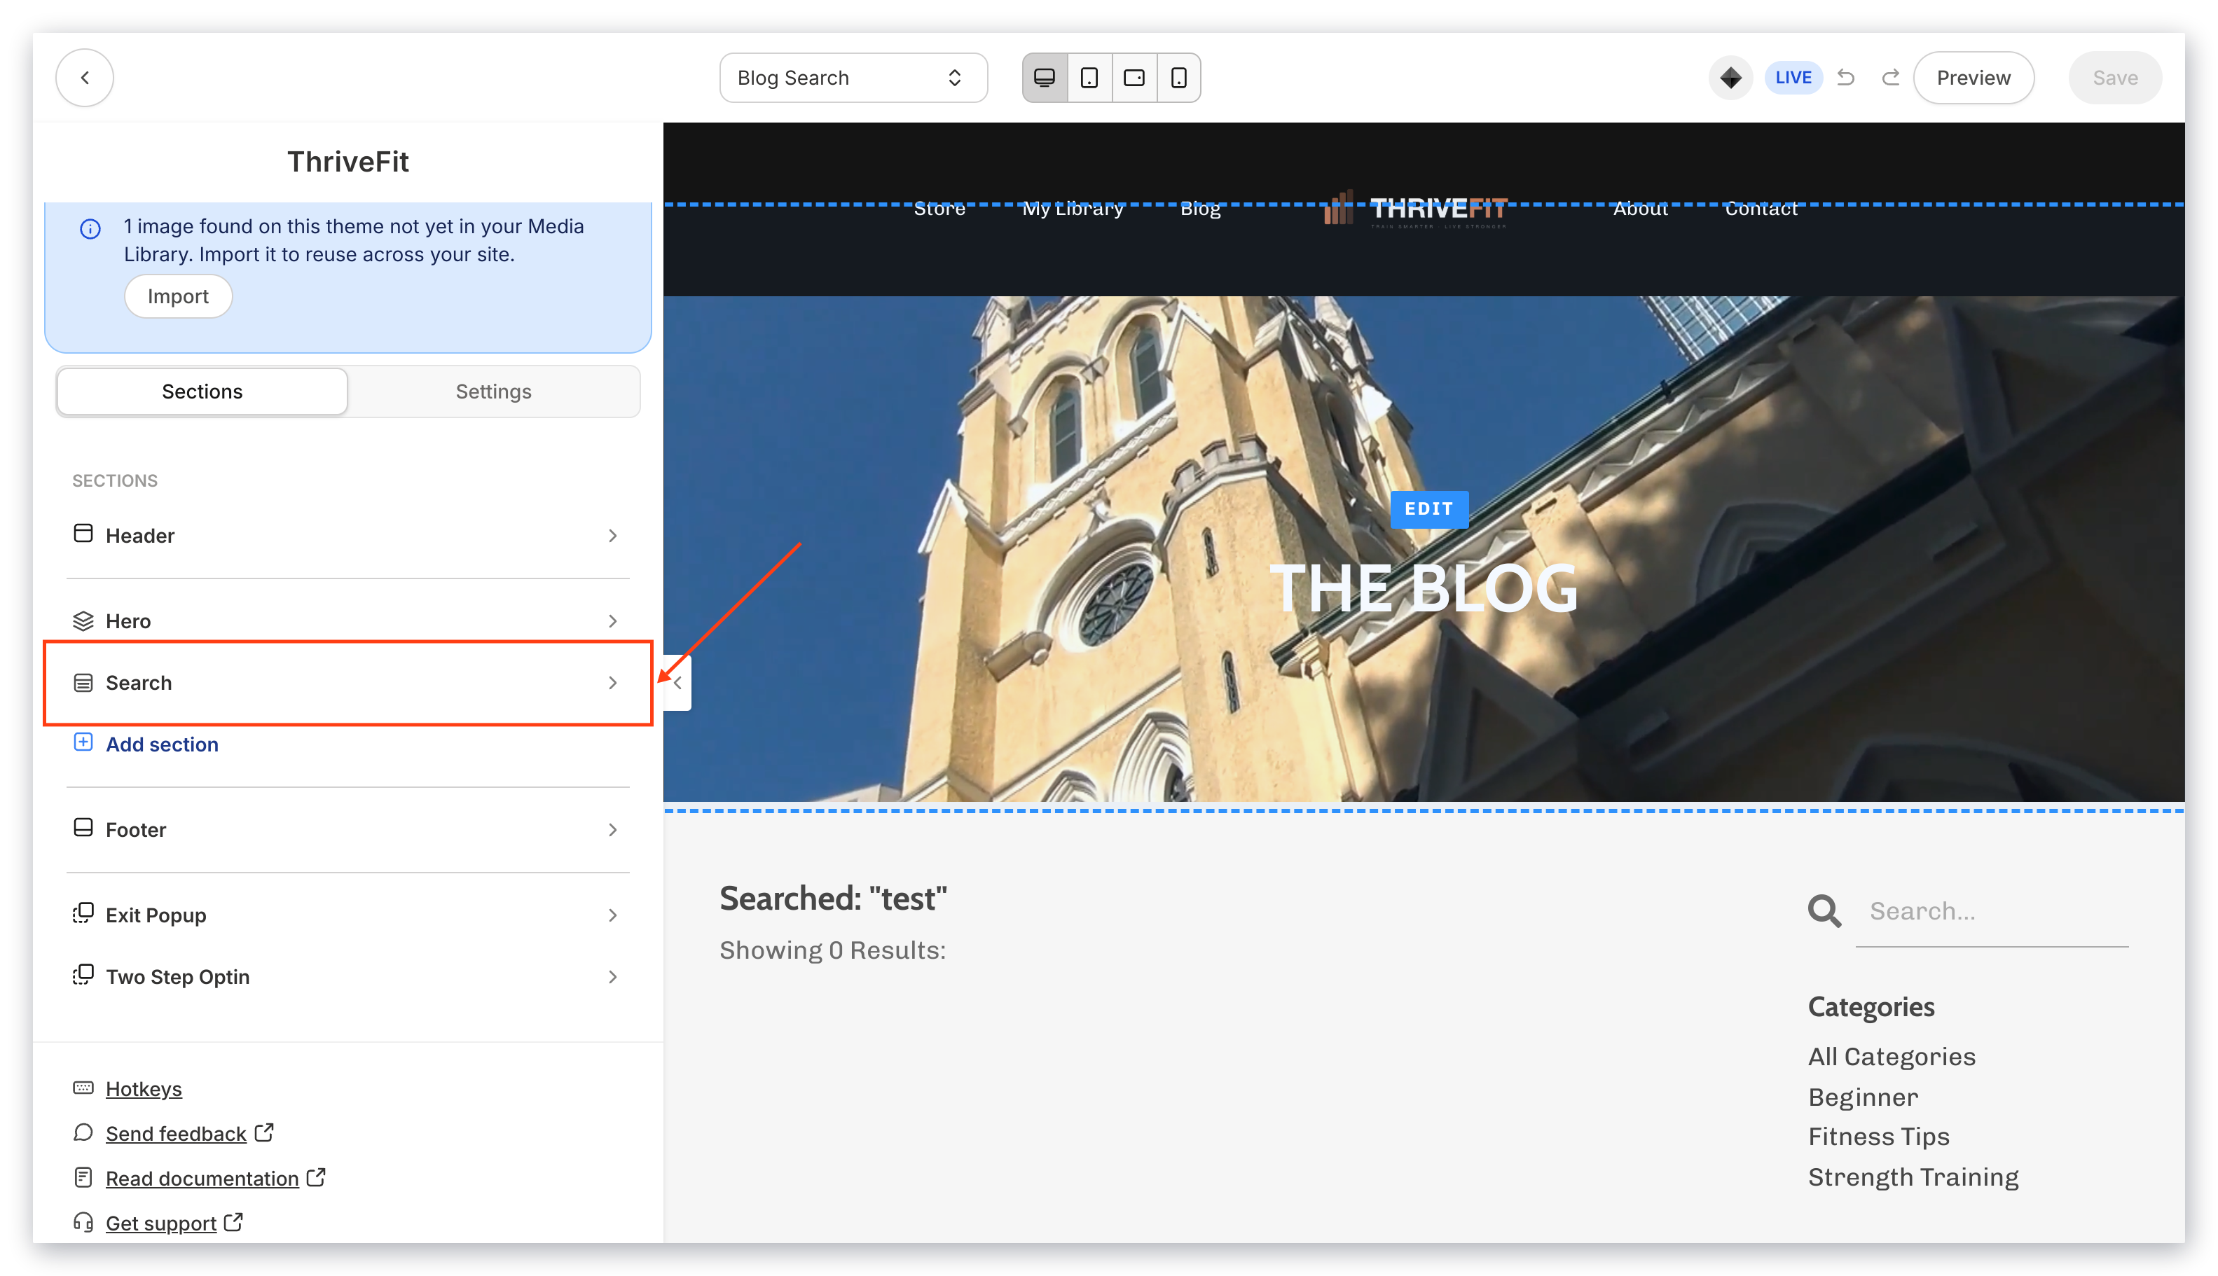Image resolution: width=2218 pixels, height=1276 pixels.
Task: Click the Showing 0 Results text
Action: coord(832,950)
